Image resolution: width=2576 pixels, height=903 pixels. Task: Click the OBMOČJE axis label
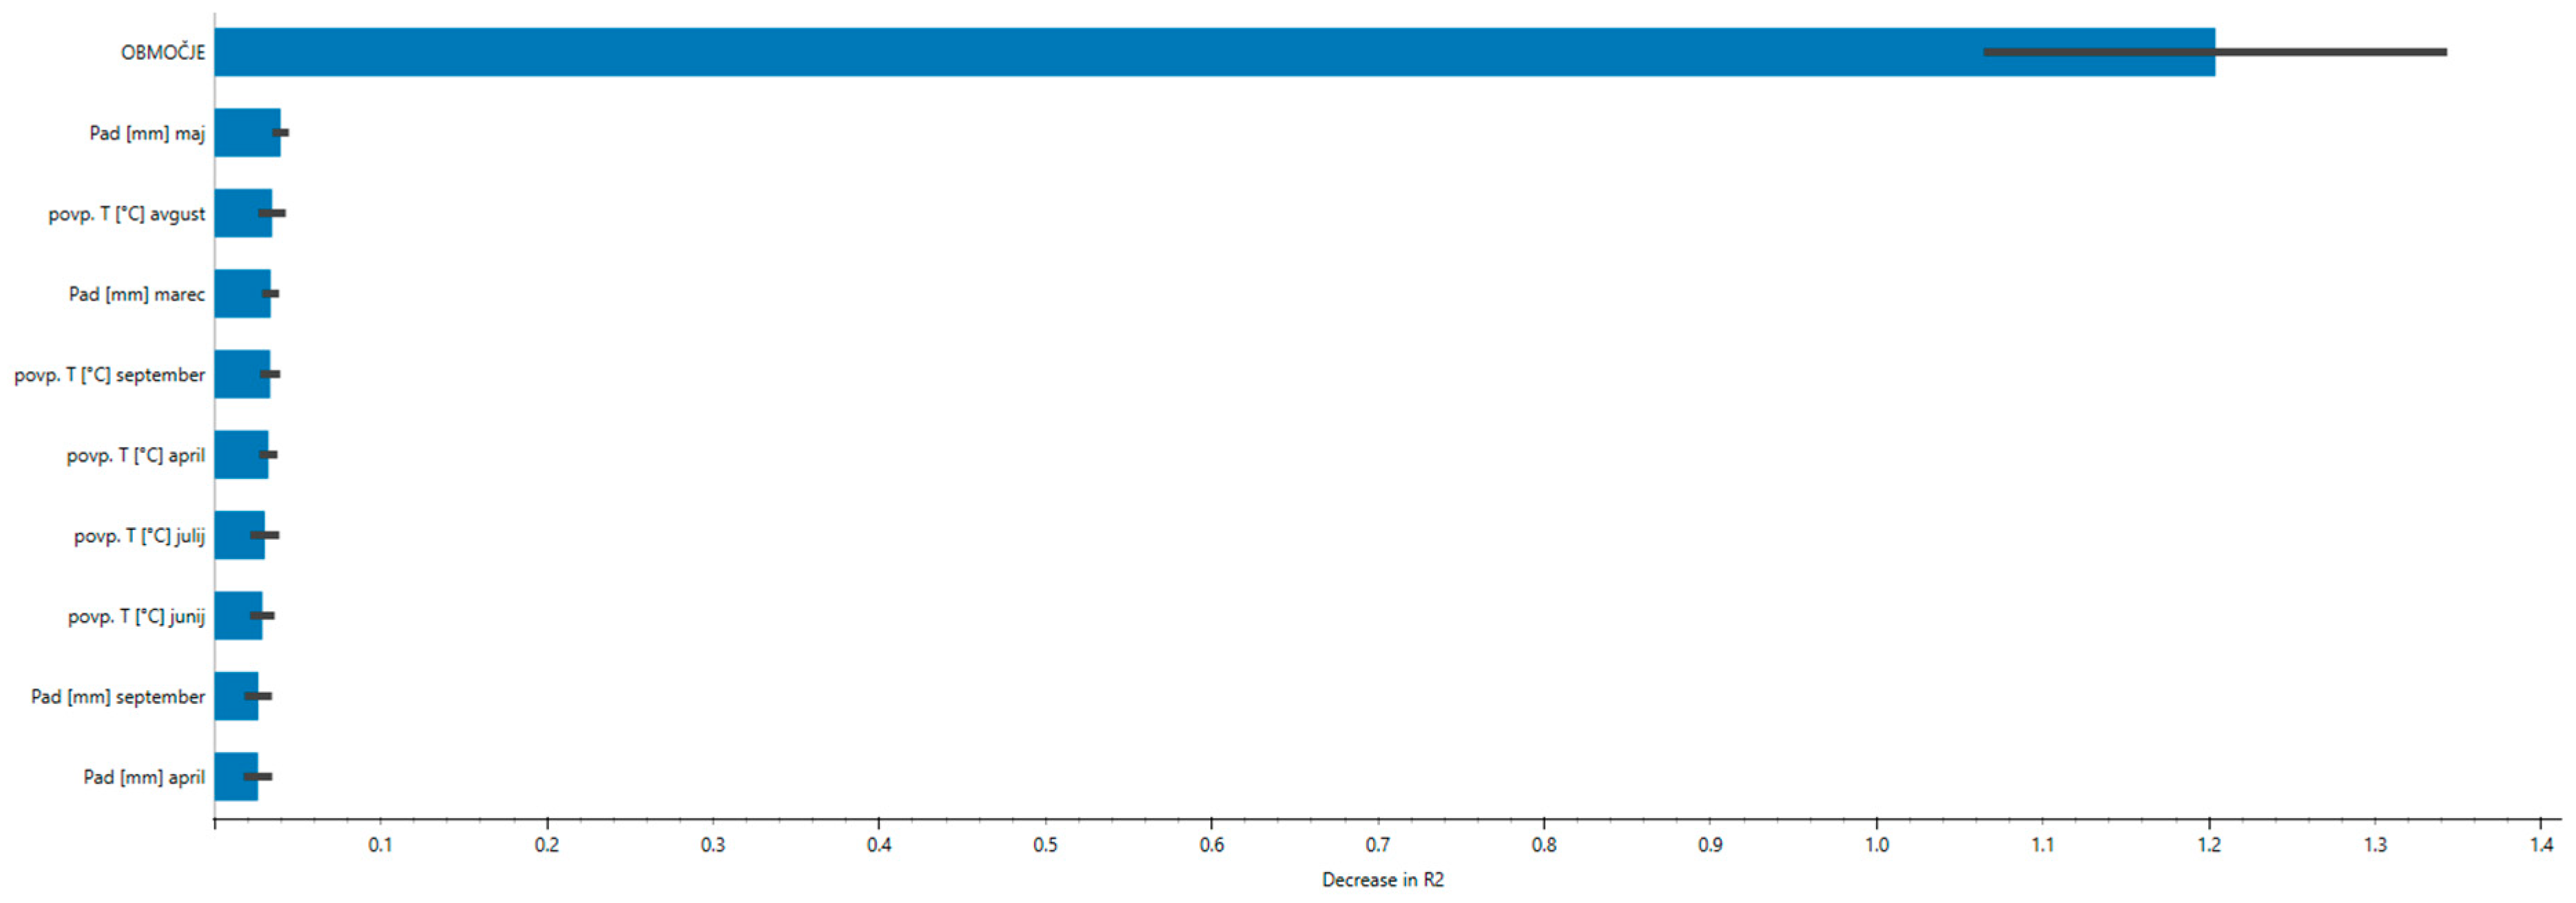[163, 52]
